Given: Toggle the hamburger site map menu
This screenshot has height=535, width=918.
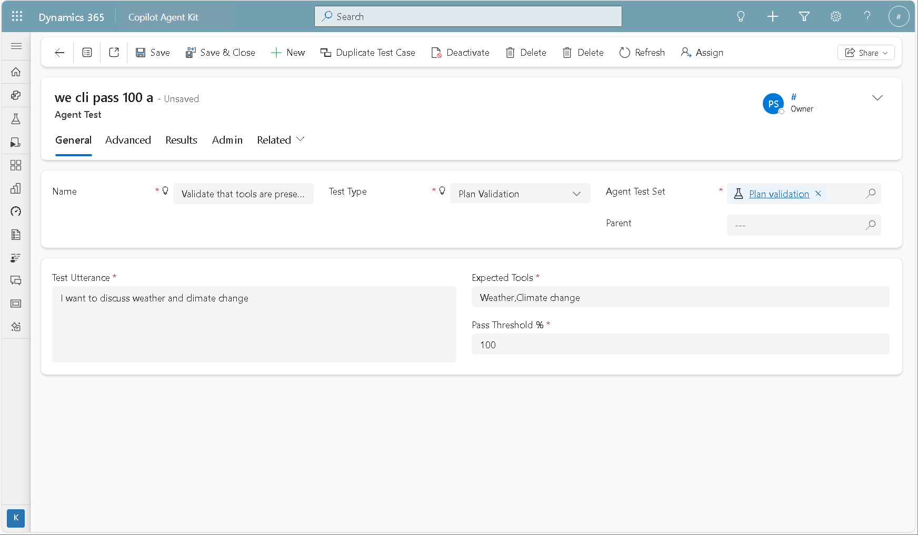Looking at the screenshot, I should point(16,46).
